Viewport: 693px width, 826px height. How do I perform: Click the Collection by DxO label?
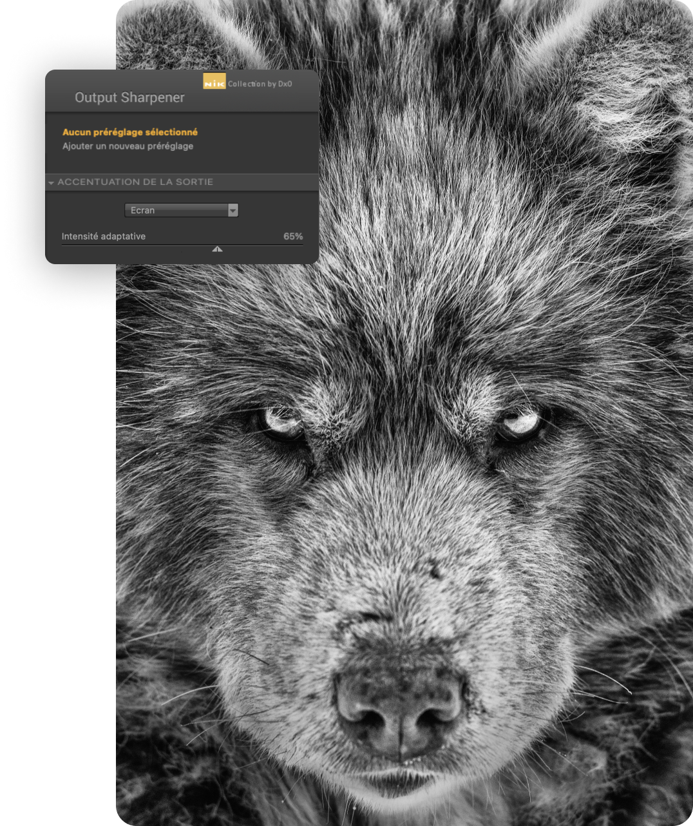260,84
